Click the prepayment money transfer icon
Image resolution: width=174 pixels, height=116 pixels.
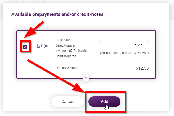[x=43, y=46]
